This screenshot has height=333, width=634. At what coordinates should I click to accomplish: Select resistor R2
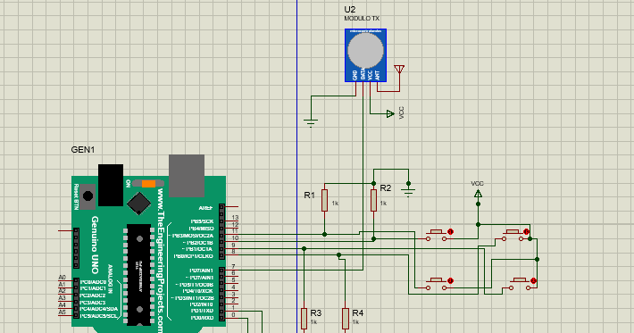(373, 200)
